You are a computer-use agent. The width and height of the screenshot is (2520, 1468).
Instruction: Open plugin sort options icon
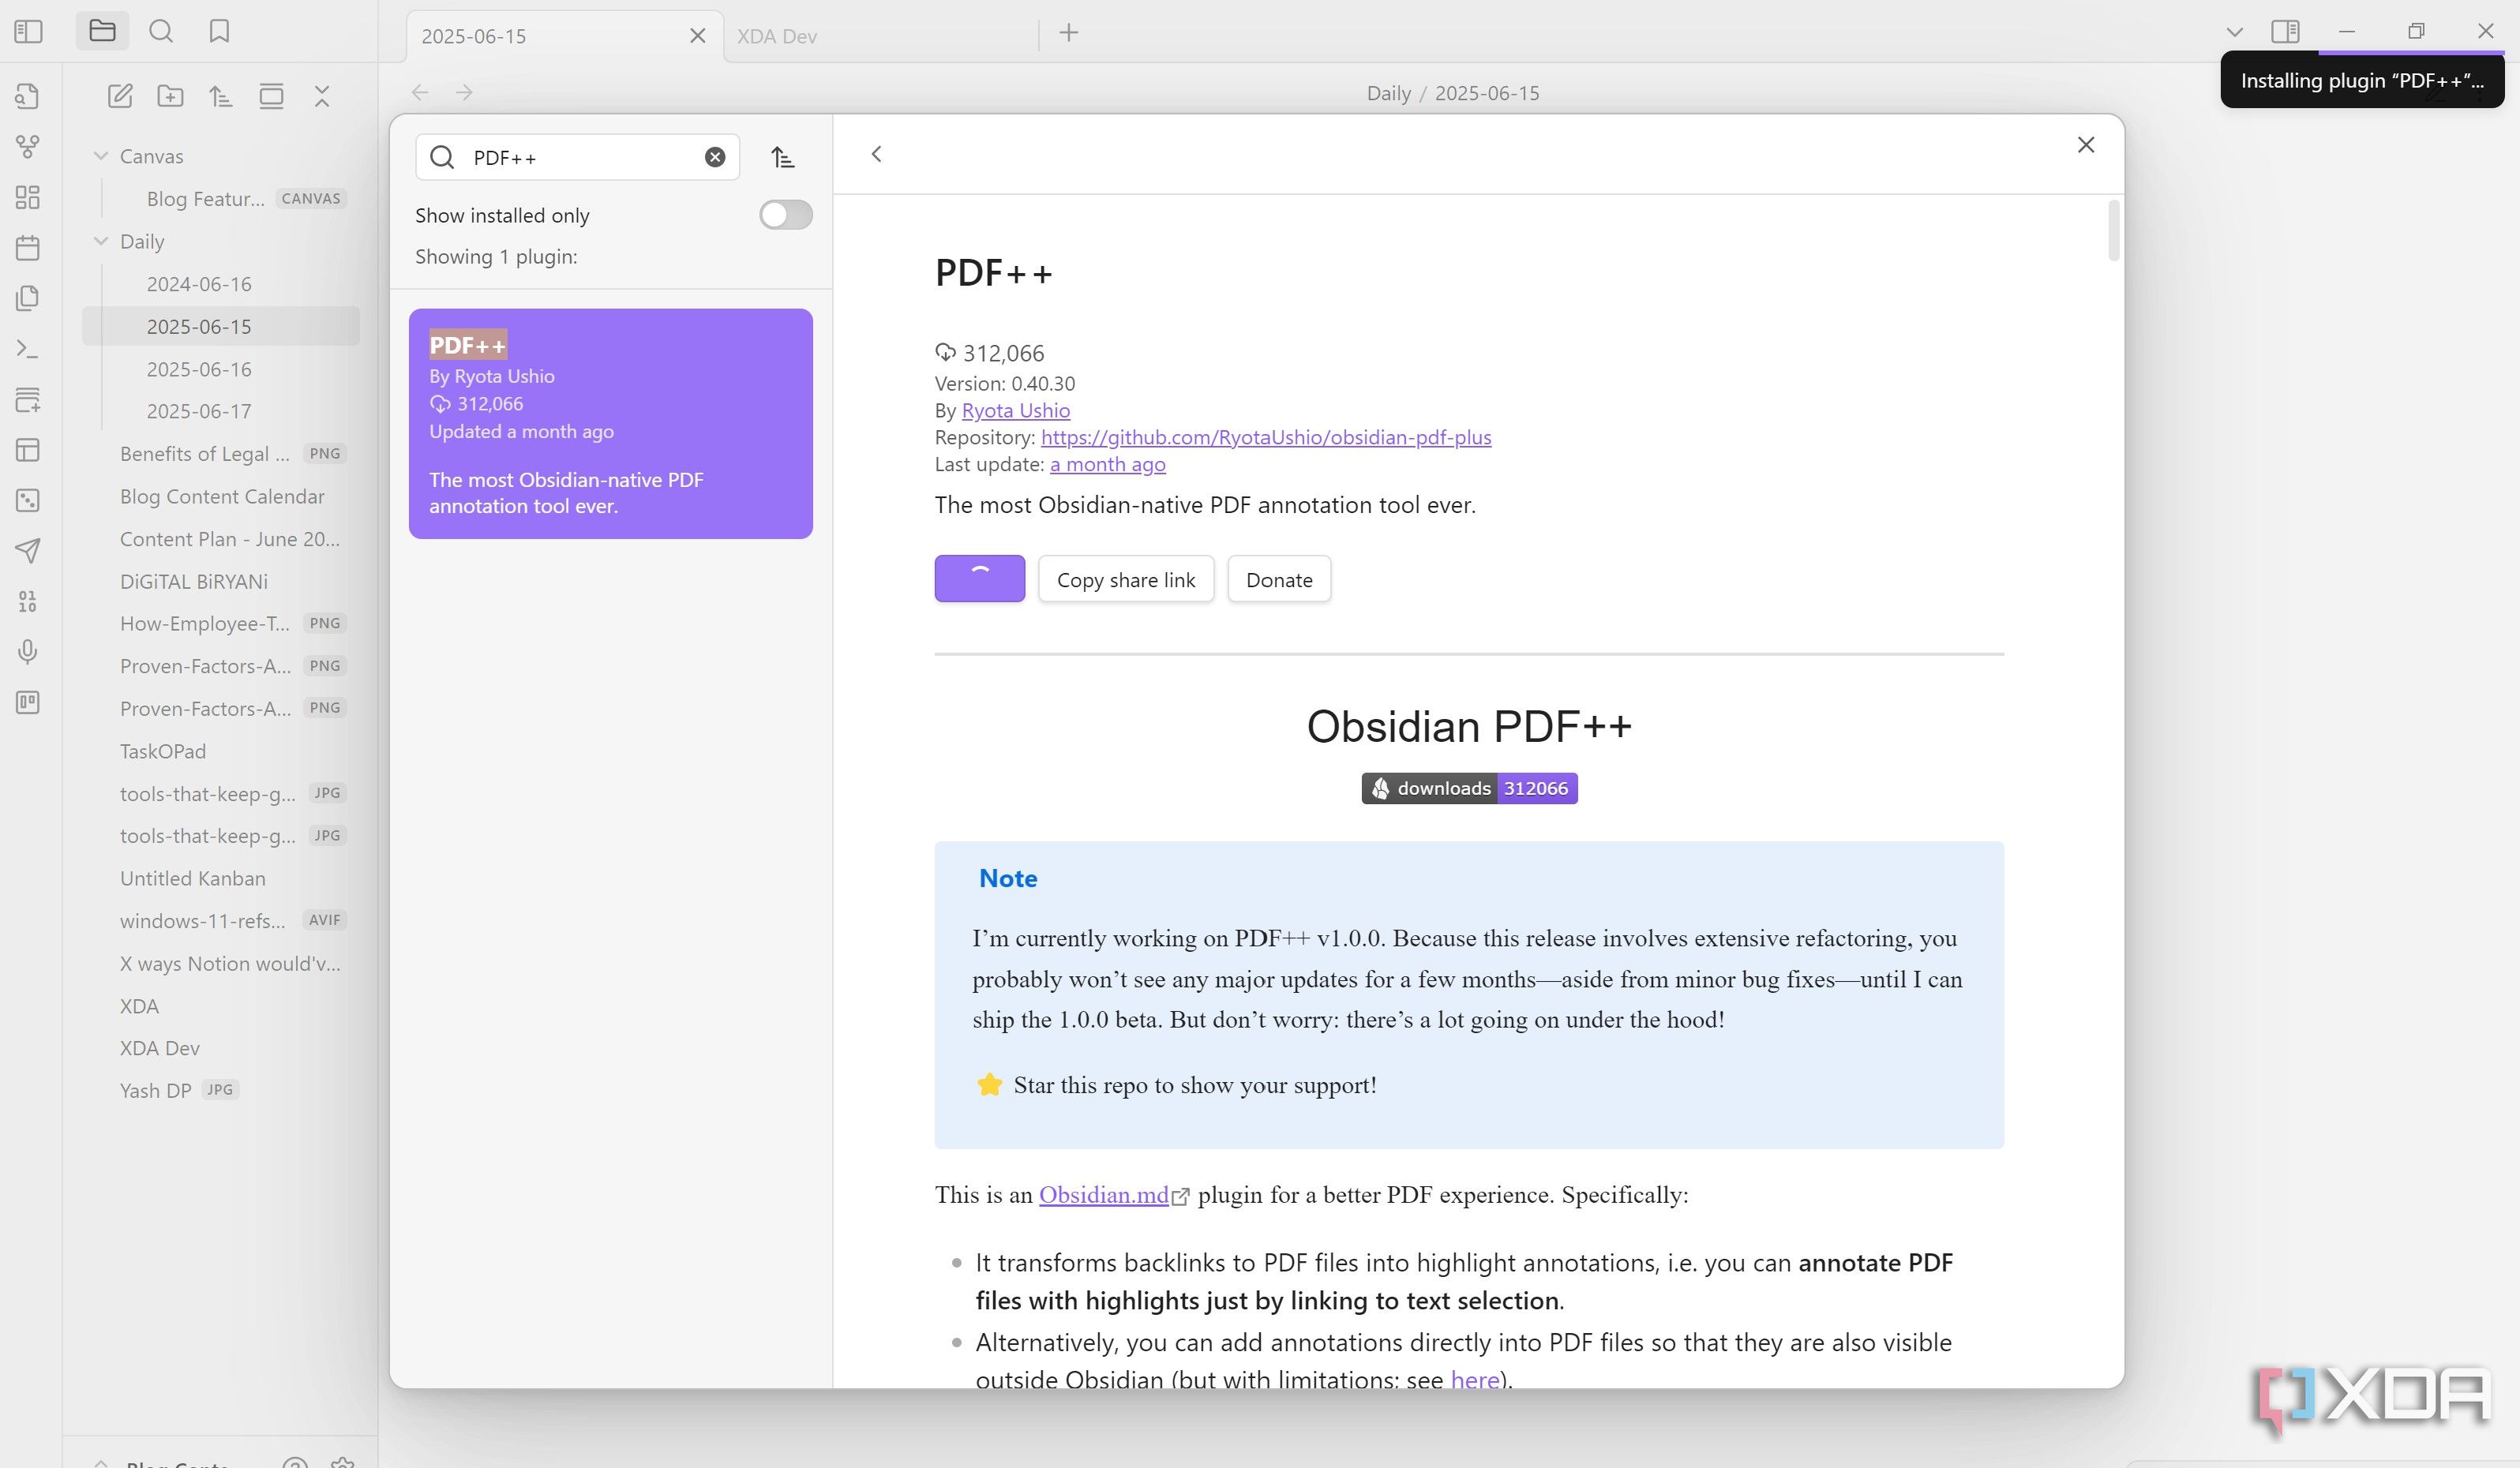point(783,157)
